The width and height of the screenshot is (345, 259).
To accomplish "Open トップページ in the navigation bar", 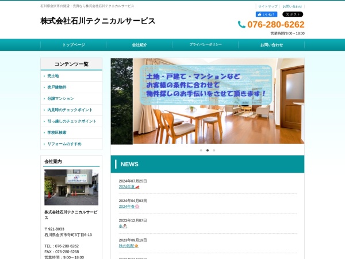I will coord(74,45).
